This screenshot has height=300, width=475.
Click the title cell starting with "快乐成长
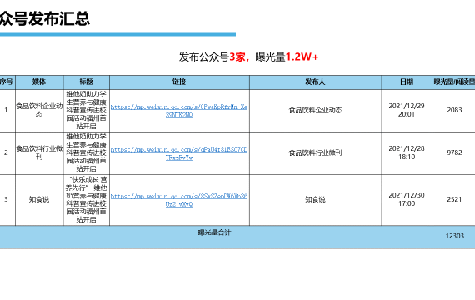87,199
